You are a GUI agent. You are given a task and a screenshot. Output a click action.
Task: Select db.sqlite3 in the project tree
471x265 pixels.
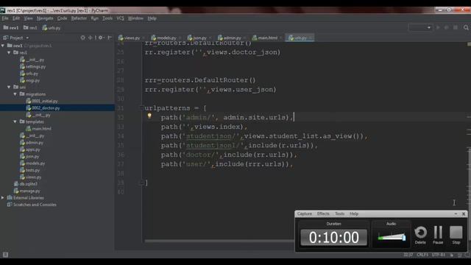(x=26, y=184)
